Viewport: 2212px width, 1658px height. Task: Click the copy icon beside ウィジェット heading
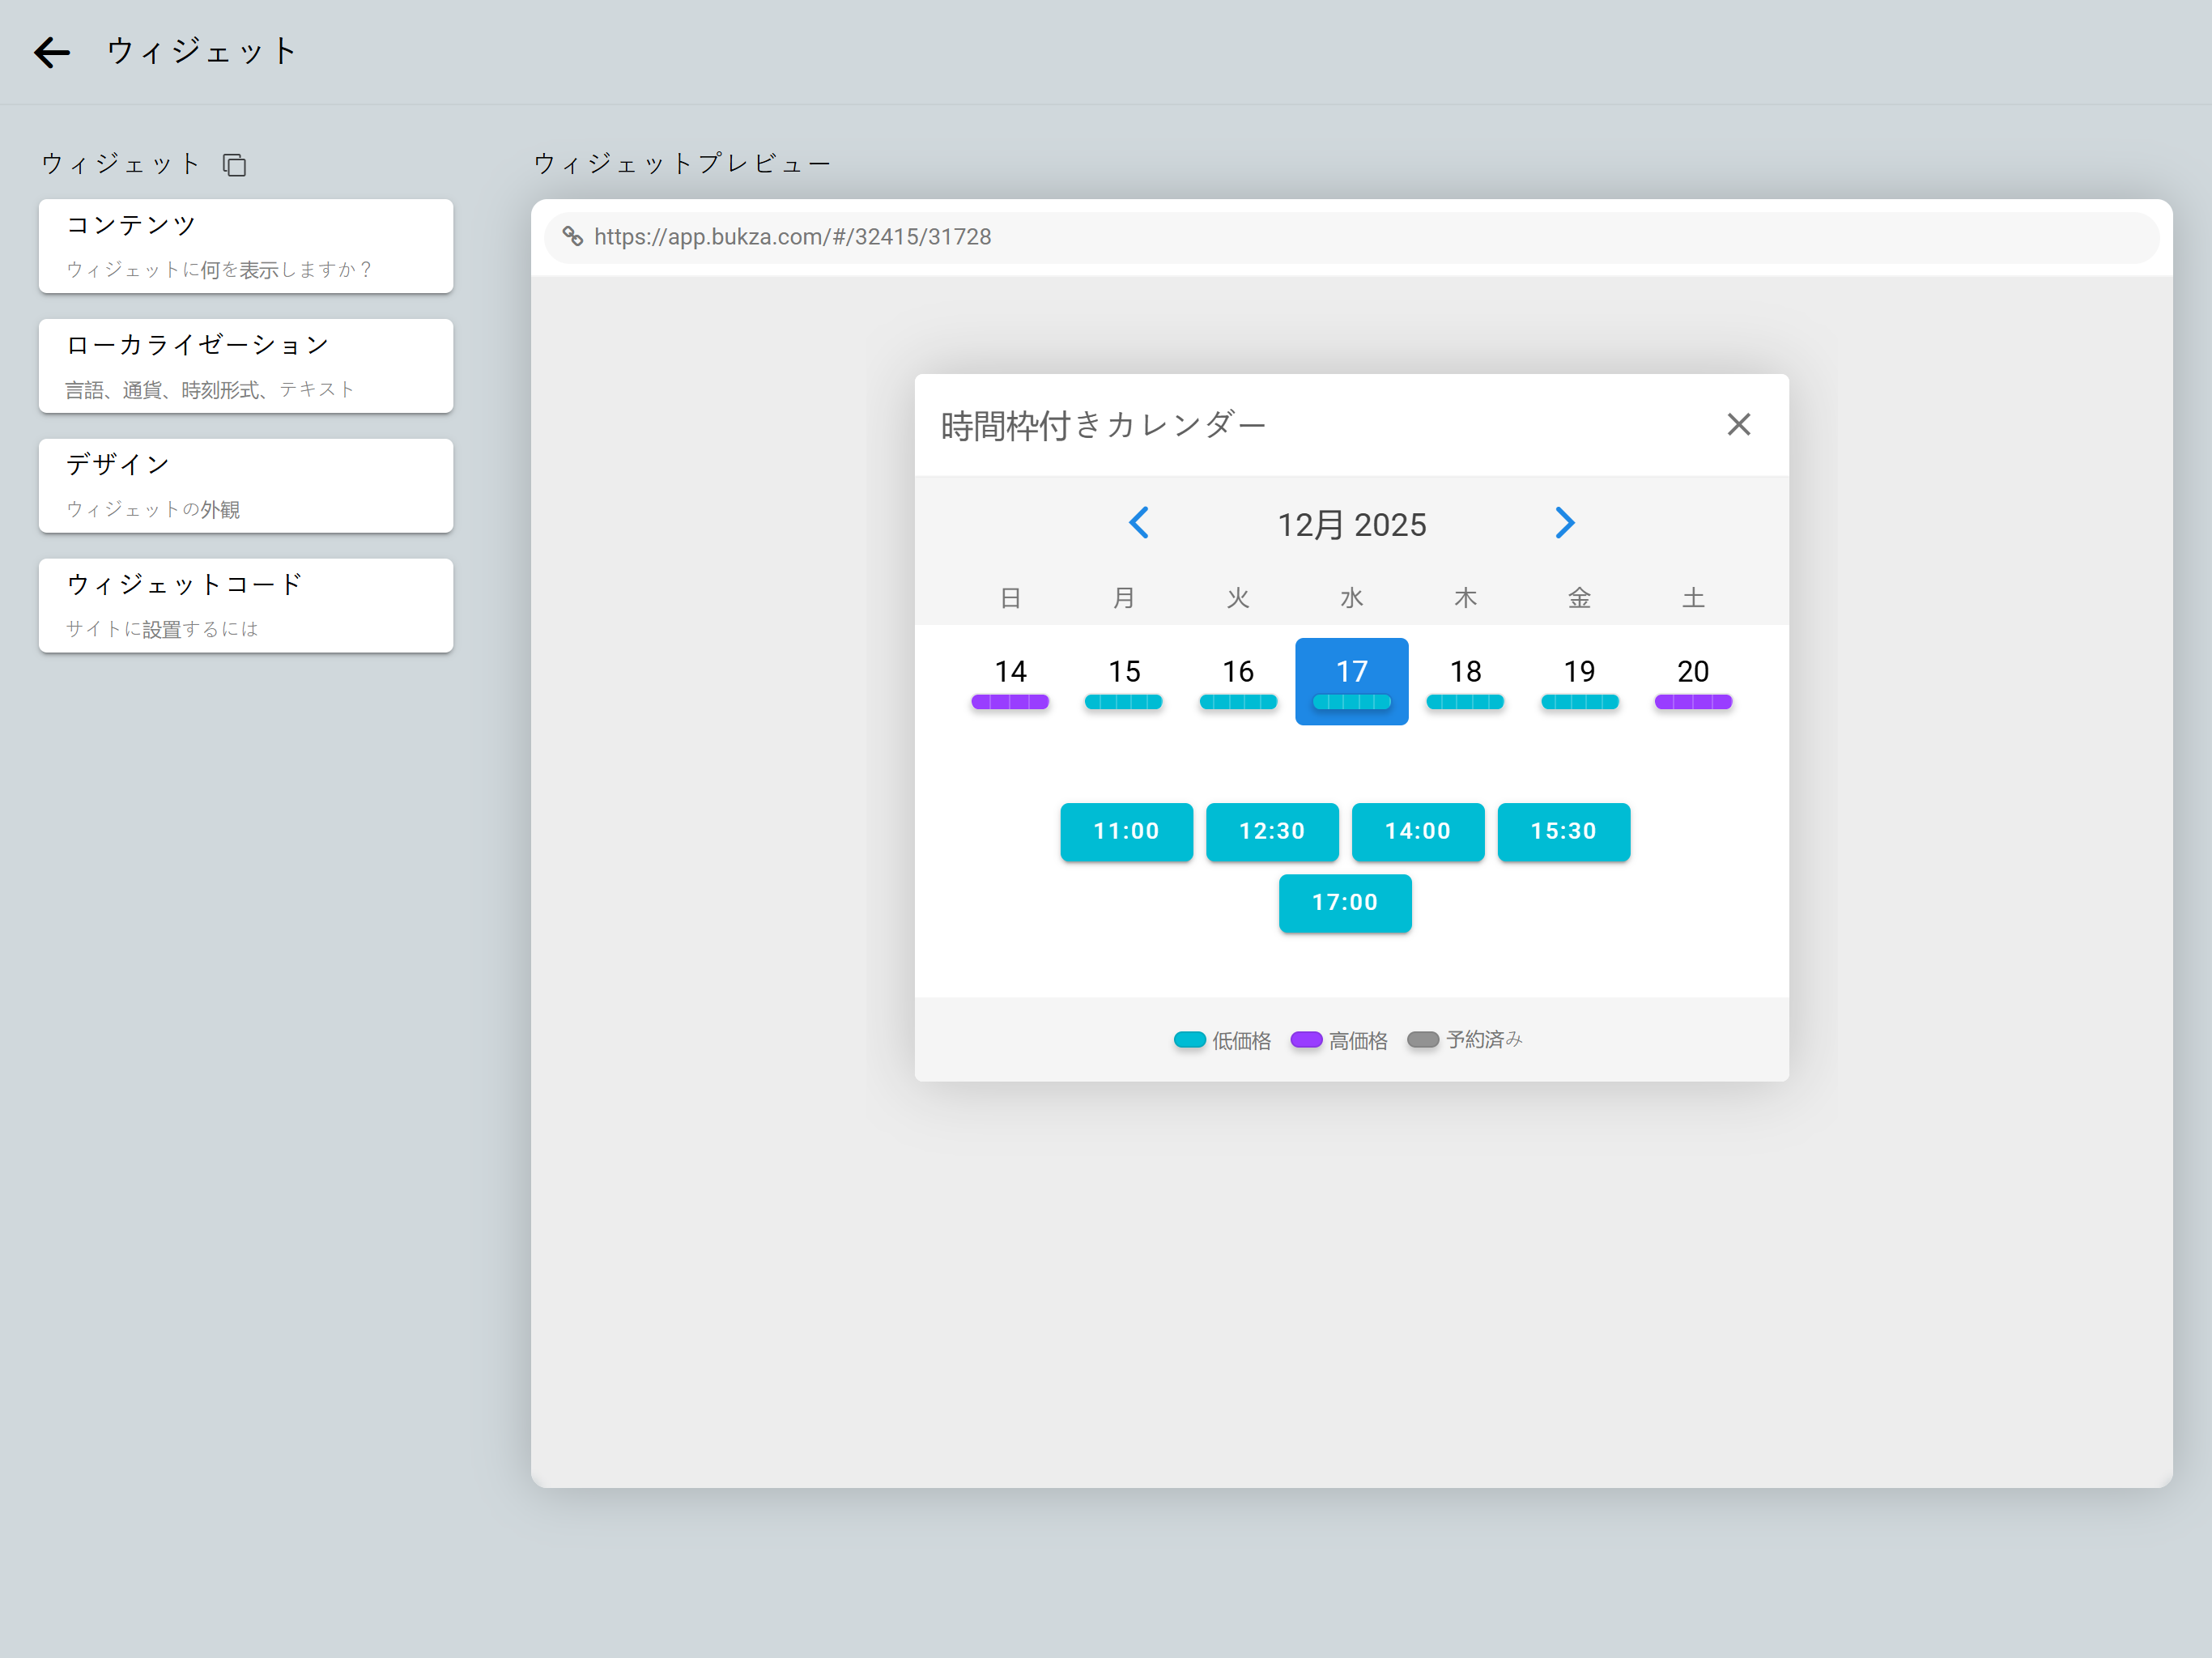click(x=234, y=165)
